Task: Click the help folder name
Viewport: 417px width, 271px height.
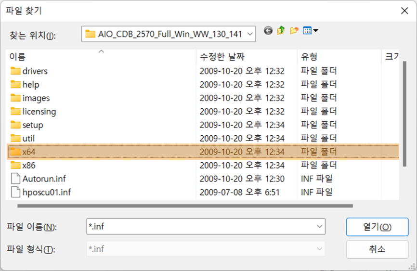Action: click(31, 85)
